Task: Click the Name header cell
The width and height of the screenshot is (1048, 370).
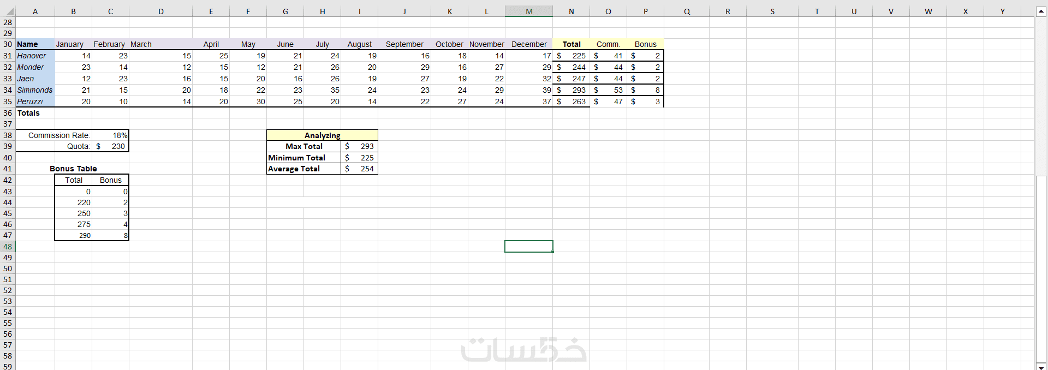Action: (35, 44)
